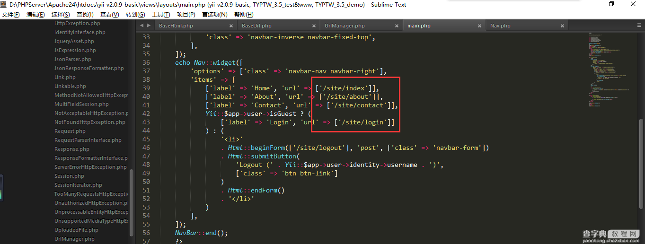This screenshot has width=645, height=244.
Task: Open UploadedFile.php in sidebar
Action: pos(76,230)
